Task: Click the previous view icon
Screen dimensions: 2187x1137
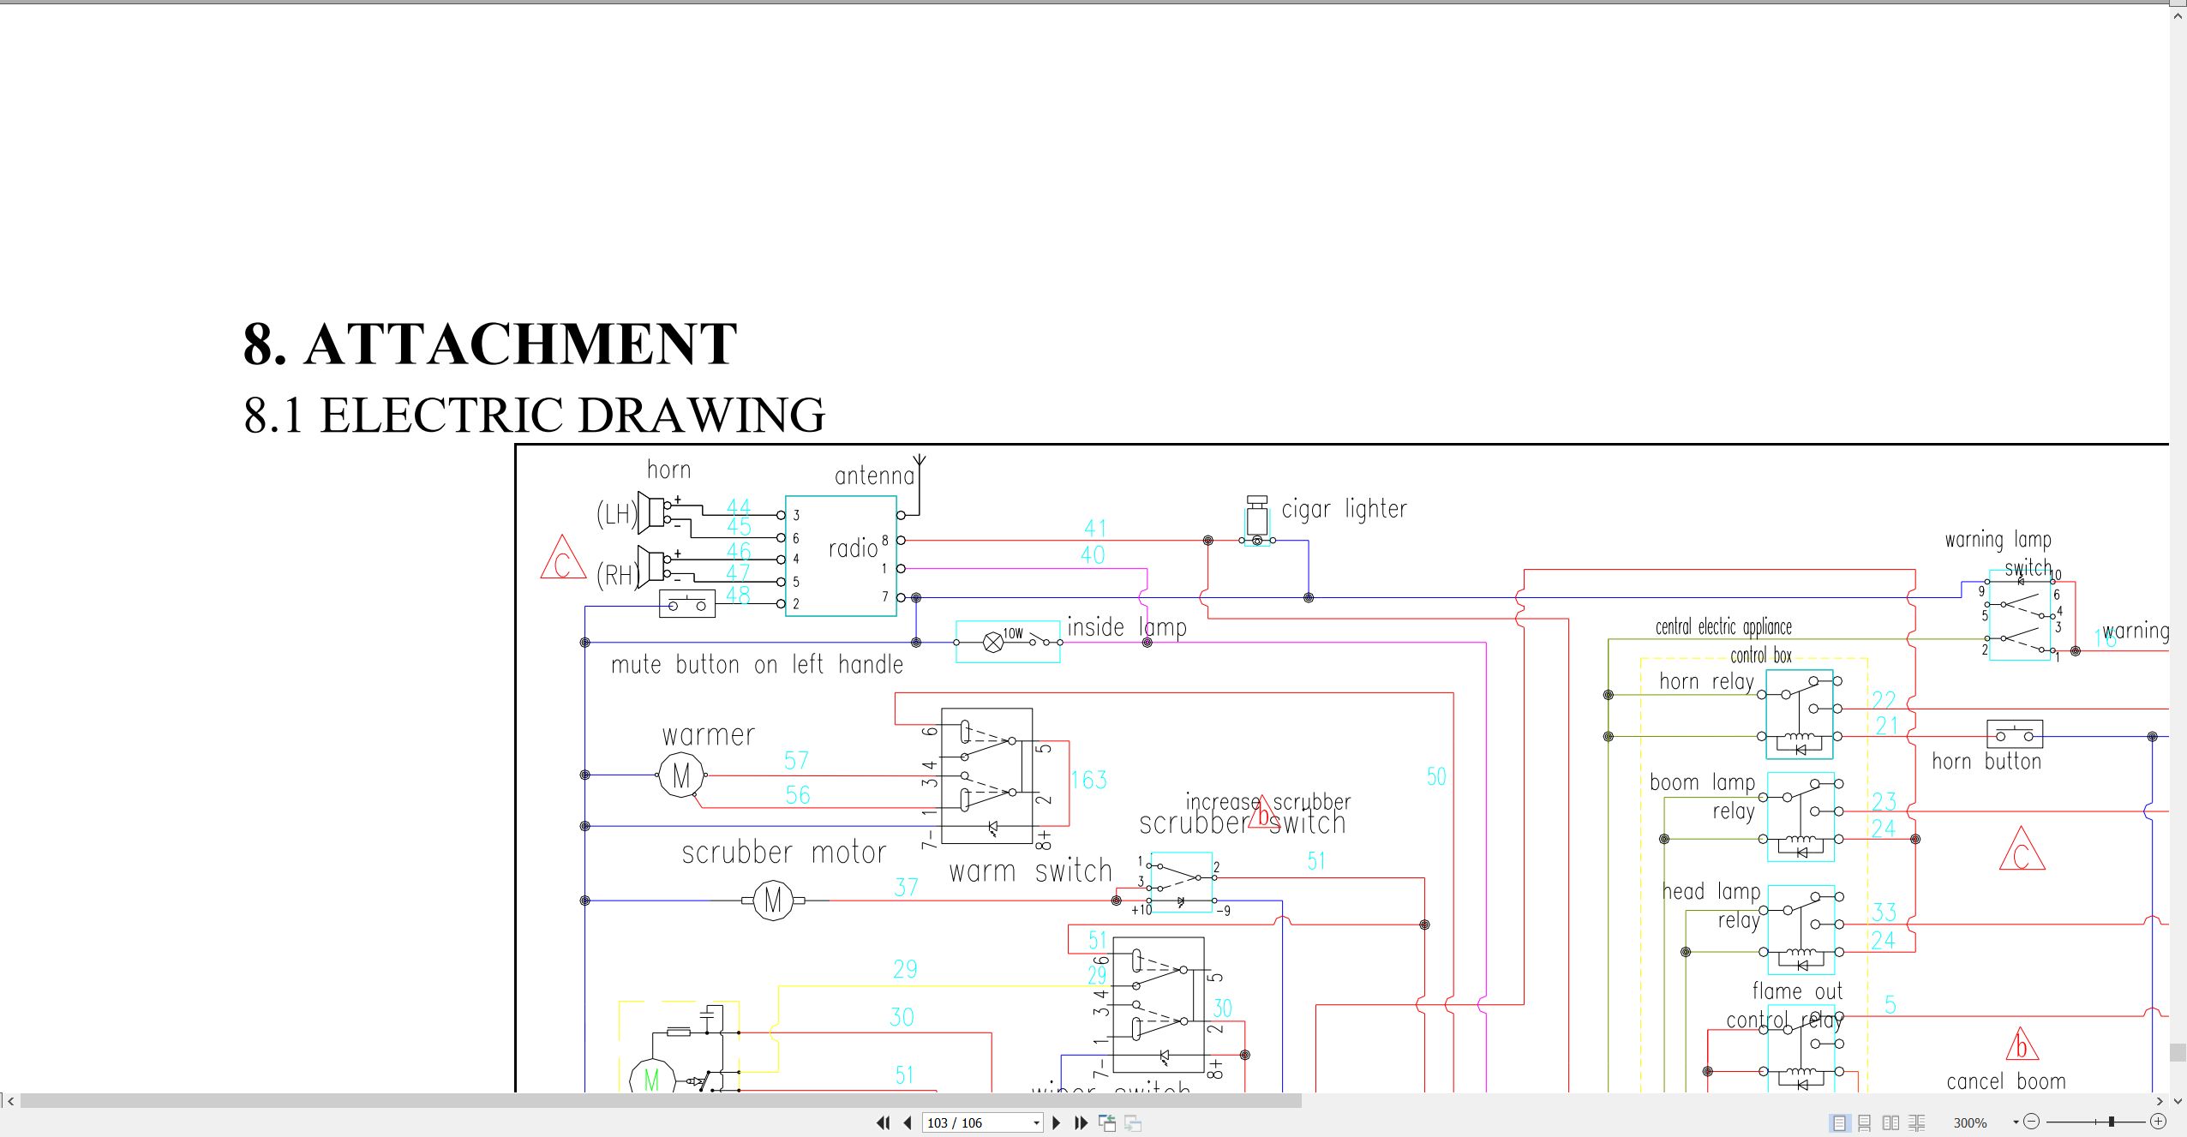Action: 1107,1122
